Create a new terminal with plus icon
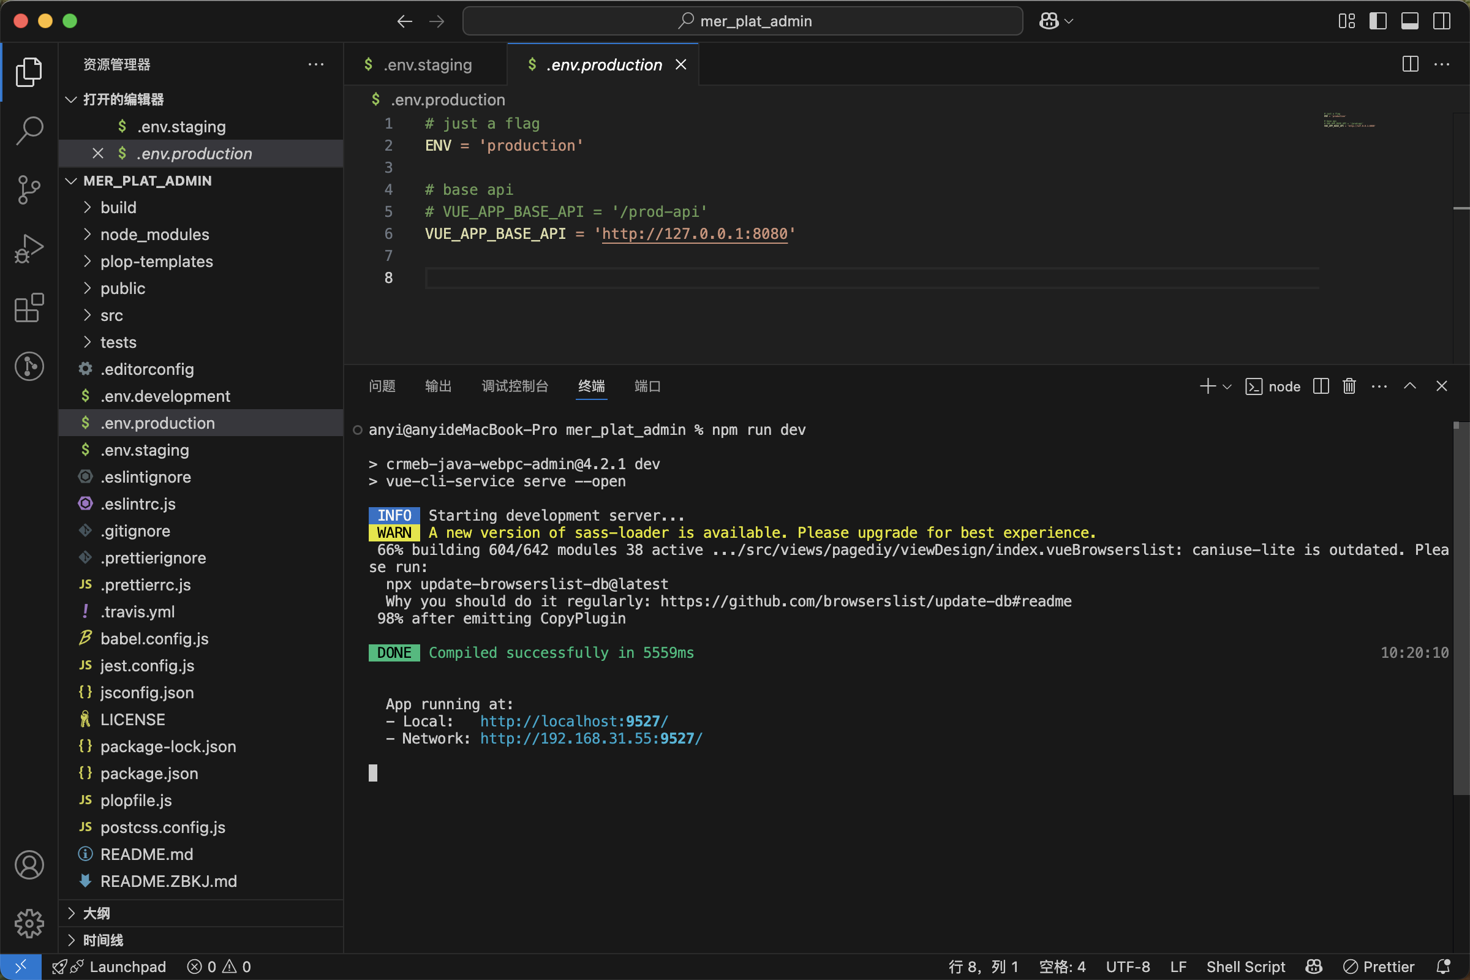Viewport: 1470px width, 980px height. pos(1207,386)
